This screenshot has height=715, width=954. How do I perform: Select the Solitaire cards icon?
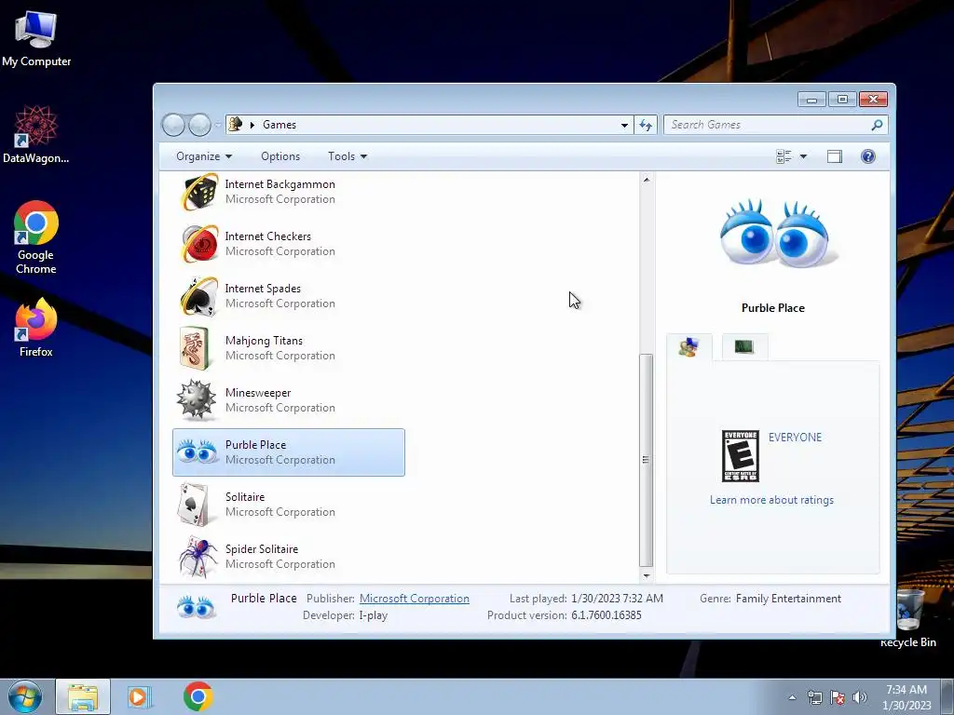pos(195,505)
